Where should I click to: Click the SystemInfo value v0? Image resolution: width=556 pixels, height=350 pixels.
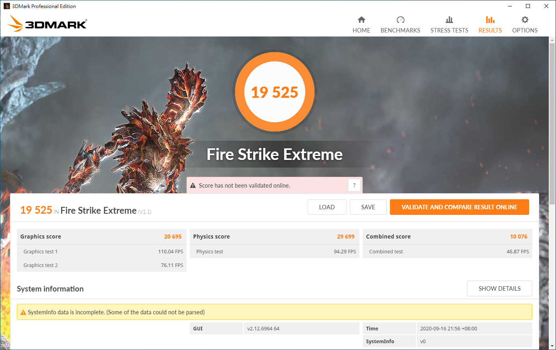pyautogui.click(x=423, y=342)
